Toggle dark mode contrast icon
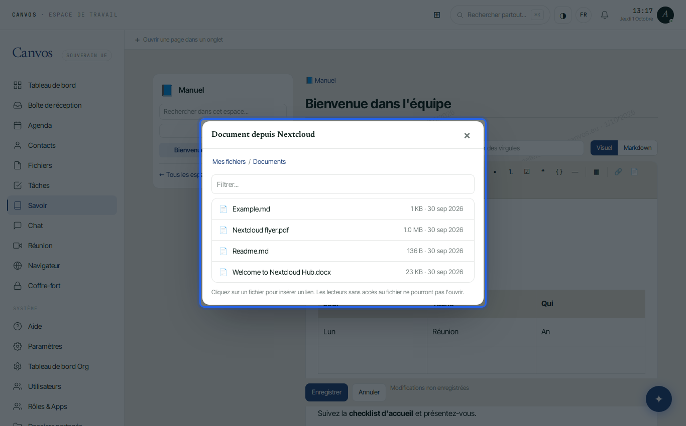 pos(563,15)
